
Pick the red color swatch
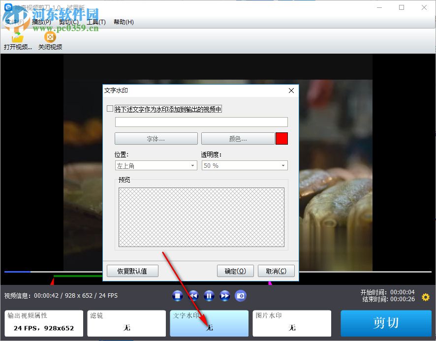coord(281,138)
